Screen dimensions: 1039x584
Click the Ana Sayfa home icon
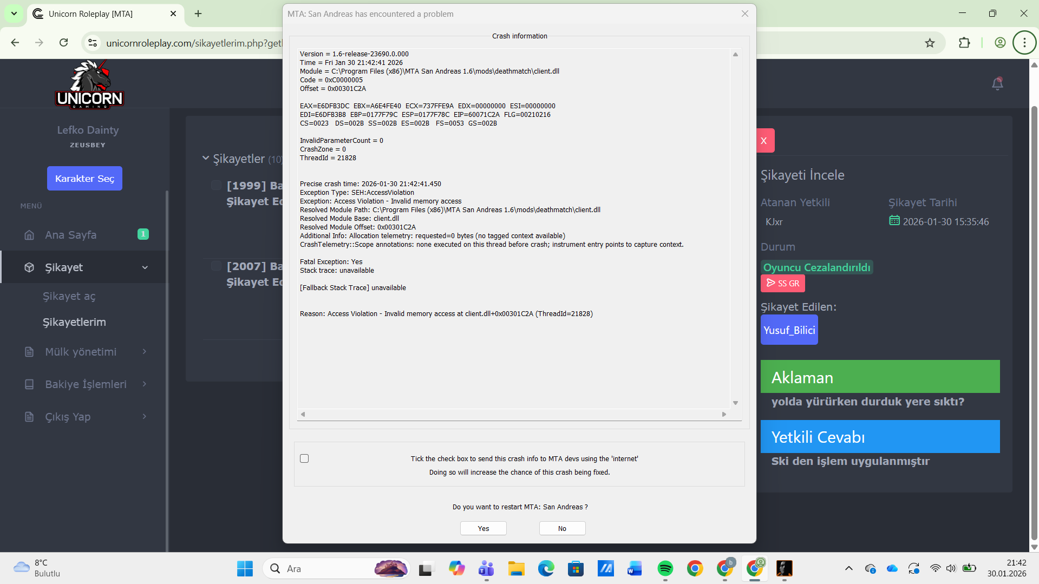pos(29,235)
